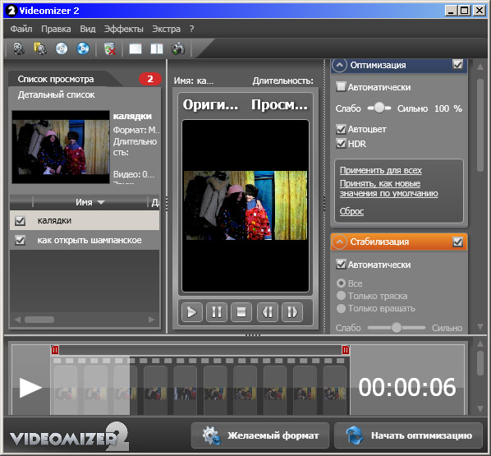Open the Эффекты menu
491x456 pixels.
[x=124, y=29]
